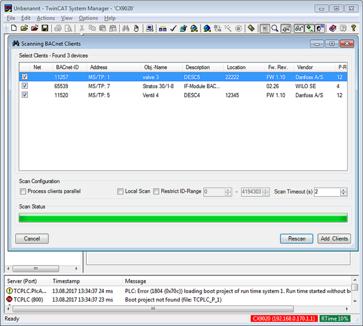Screen dimensions: 363x326
Task: Click the snowman-shaped toolbar icon
Action: [136, 28]
